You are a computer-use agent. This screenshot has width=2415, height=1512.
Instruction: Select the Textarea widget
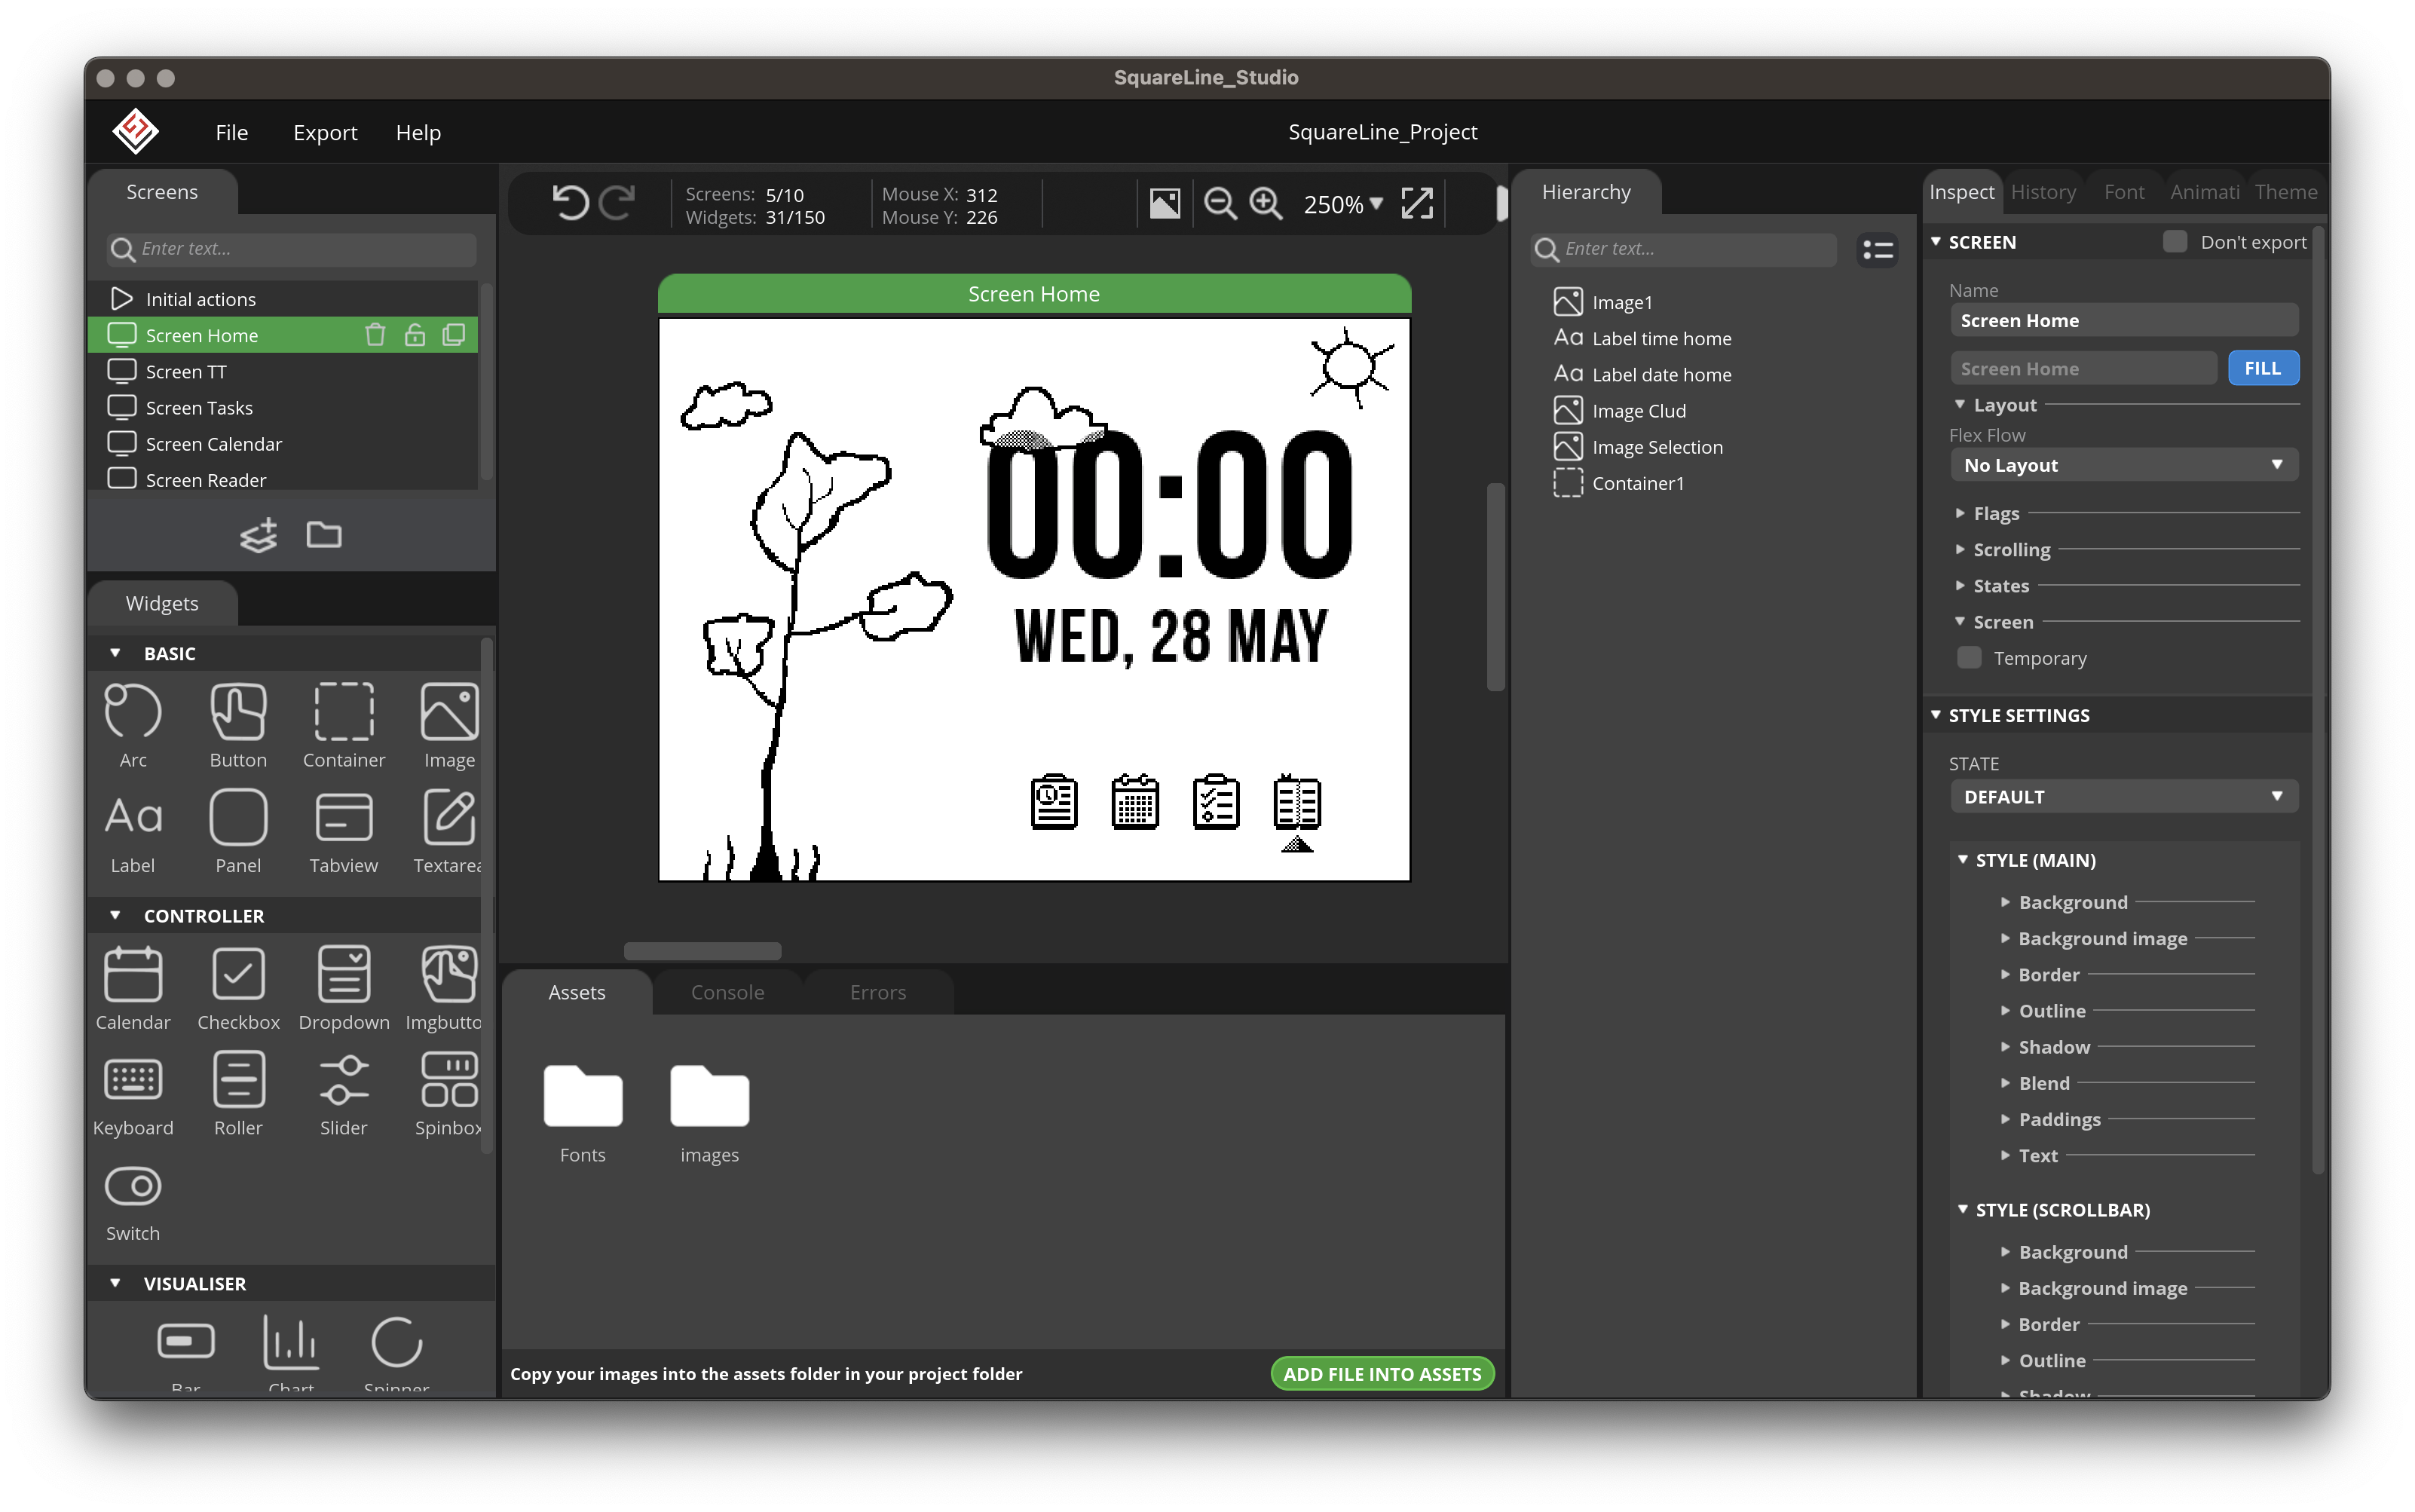(x=447, y=831)
